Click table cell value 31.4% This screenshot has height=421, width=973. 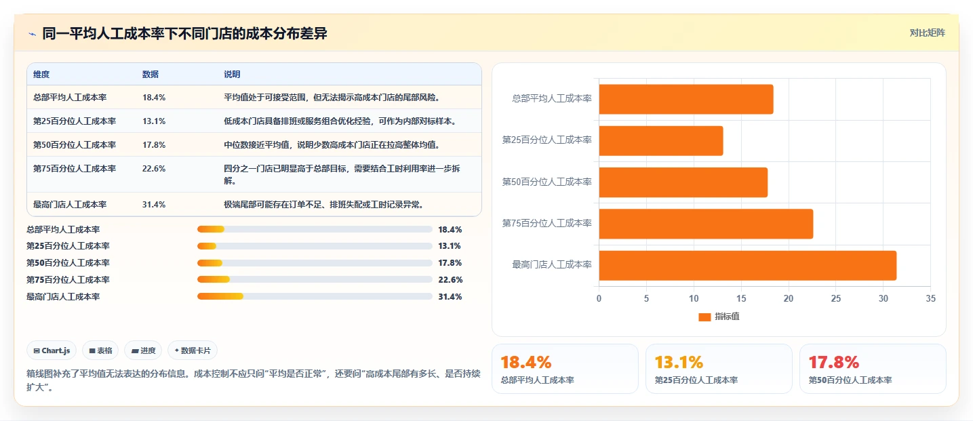[x=154, y=205]
